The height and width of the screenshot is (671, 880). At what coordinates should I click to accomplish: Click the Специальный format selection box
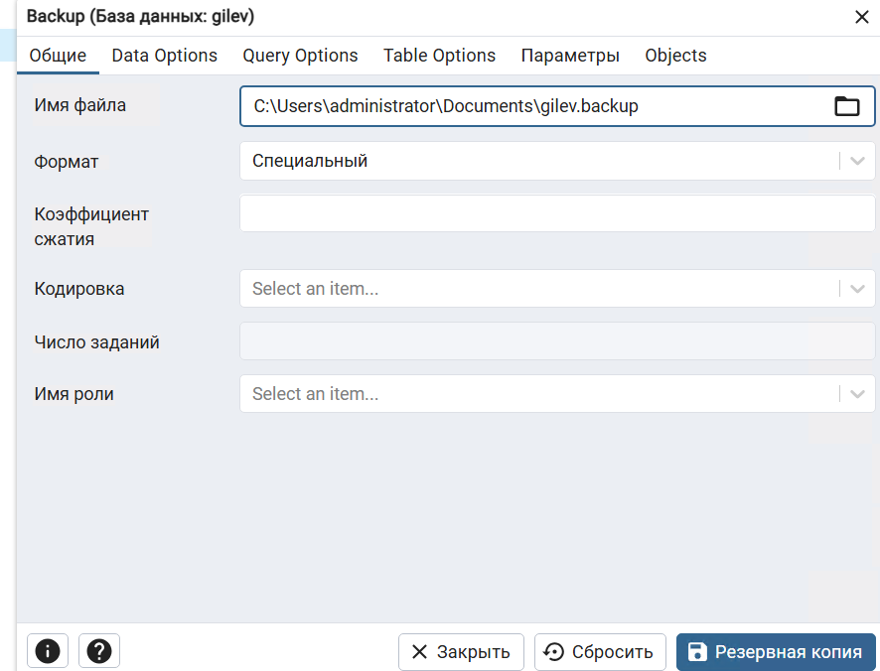coord(536,161)
